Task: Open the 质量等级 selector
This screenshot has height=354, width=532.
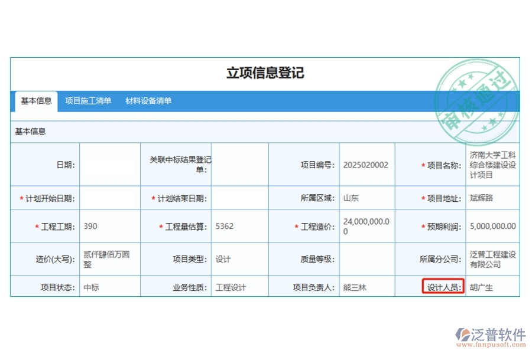Action: pos(366,259)
